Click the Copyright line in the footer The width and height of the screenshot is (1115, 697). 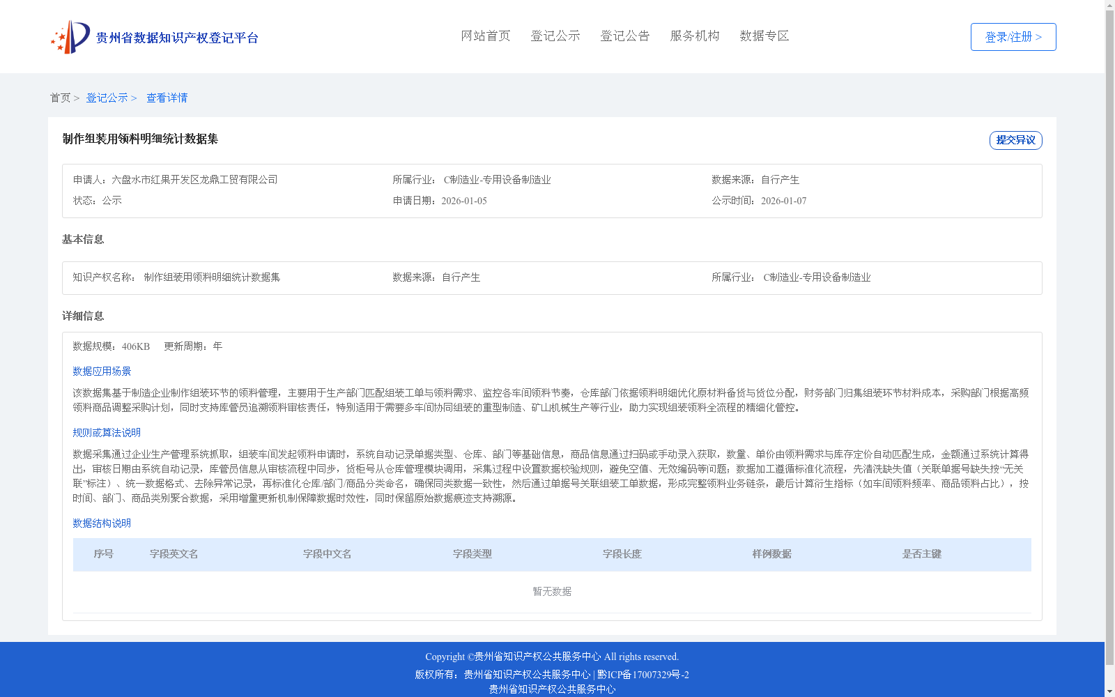coord(552,657)
